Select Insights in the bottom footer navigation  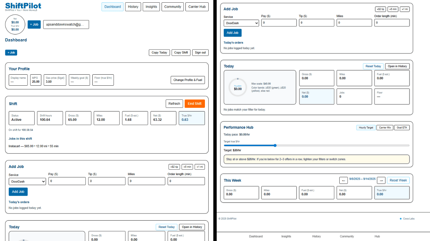(286, 236)
